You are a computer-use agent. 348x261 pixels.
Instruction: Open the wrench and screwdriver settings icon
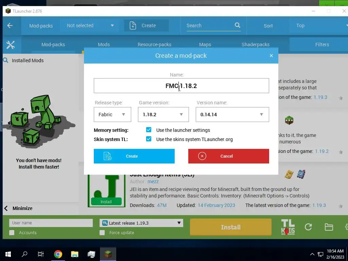11,45
